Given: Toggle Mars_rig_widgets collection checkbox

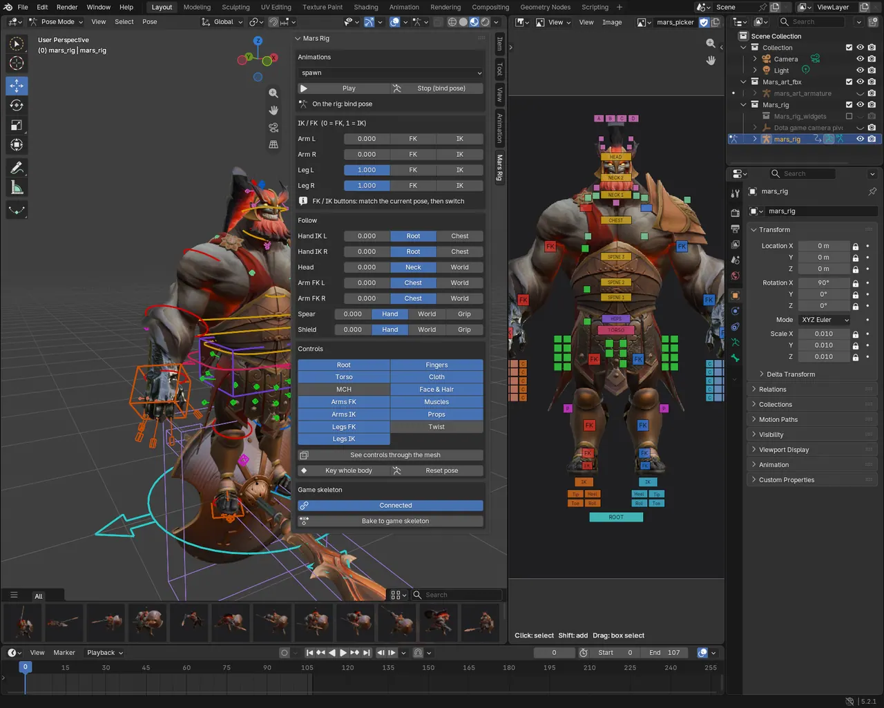Looking at the screenshot, I should [x=849, y=116].
